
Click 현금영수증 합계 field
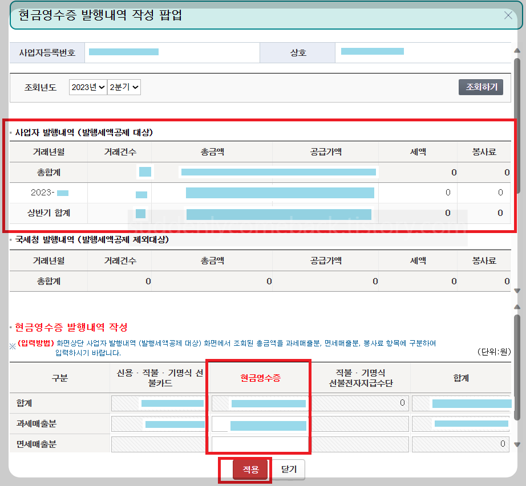(260, 403)
